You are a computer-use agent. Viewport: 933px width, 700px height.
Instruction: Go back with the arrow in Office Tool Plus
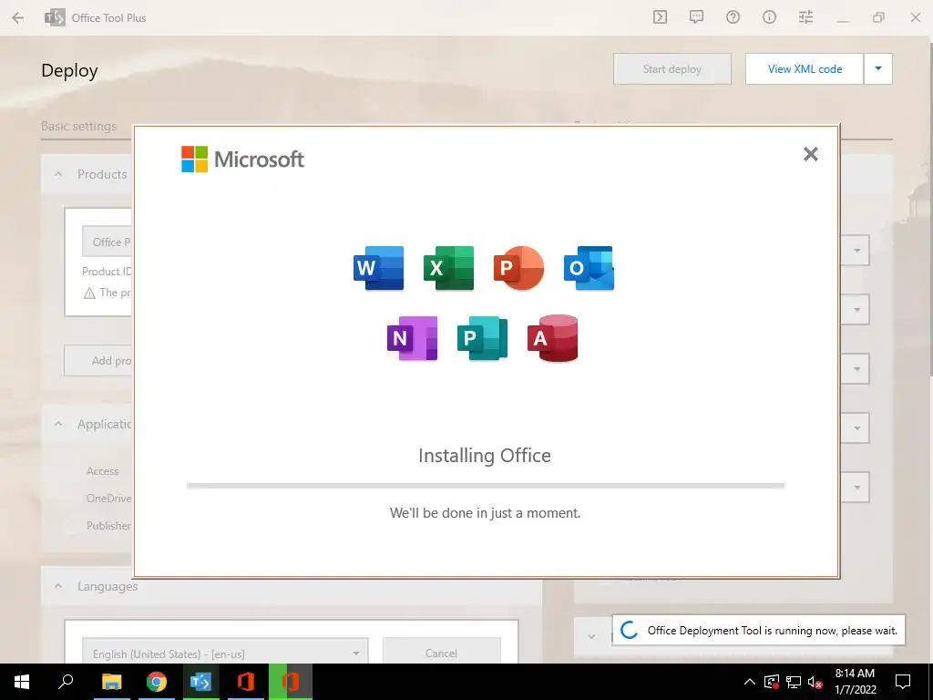coord(18,18)
